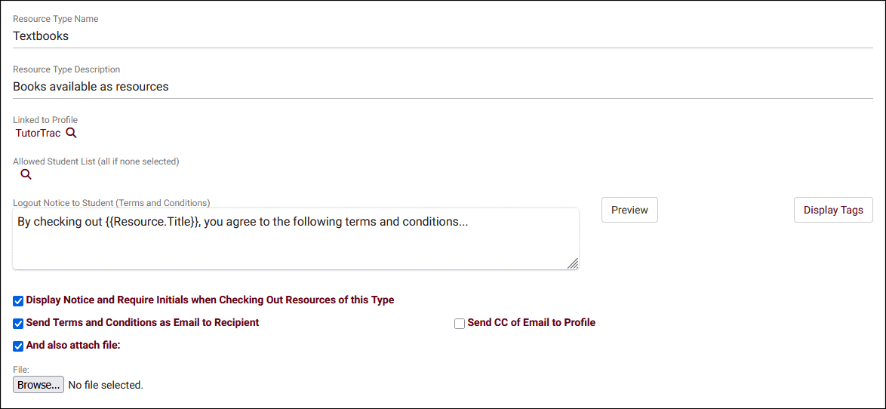Click the 'Display Notice and Require Initials' label text

(x=210, y=300)
